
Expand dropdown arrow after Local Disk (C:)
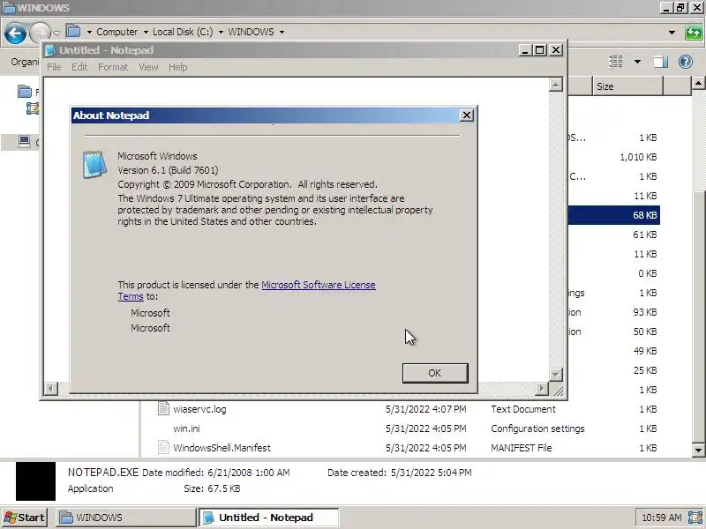click(x=221, y=32)
